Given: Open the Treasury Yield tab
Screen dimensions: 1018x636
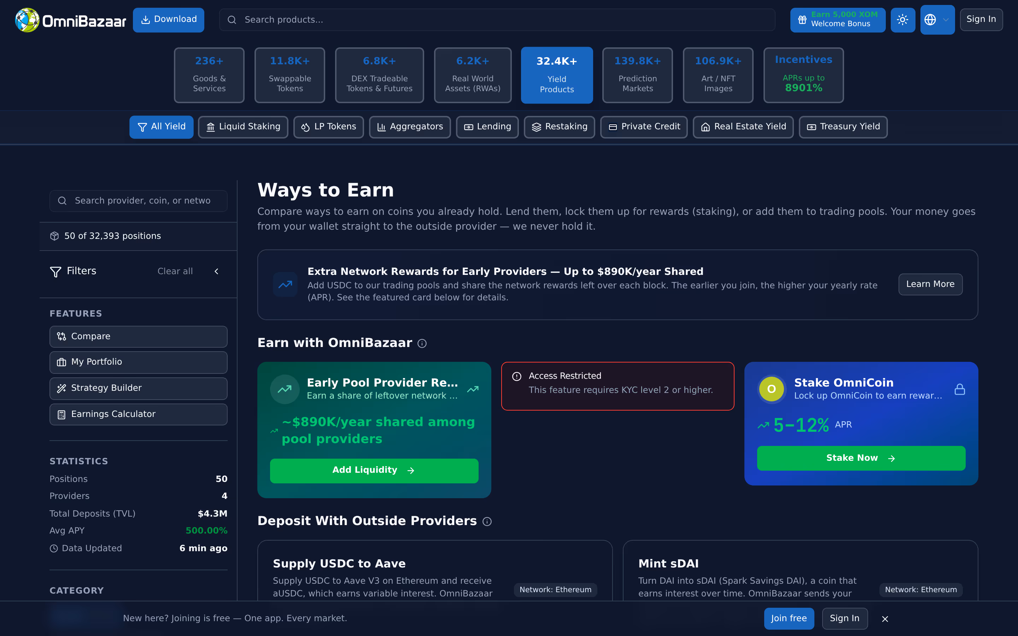Looking at the screenshot, I should pyautogui.click(x=843, y=127).
